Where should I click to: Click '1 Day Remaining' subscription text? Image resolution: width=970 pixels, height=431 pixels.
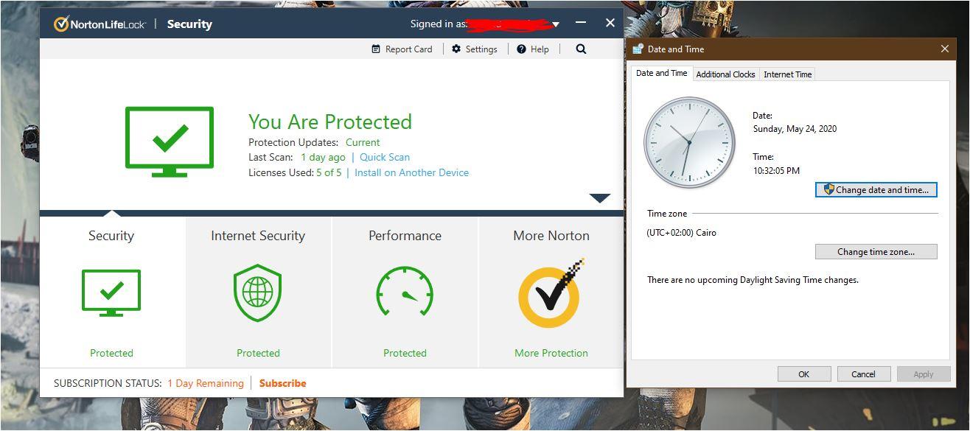[205, 383]
